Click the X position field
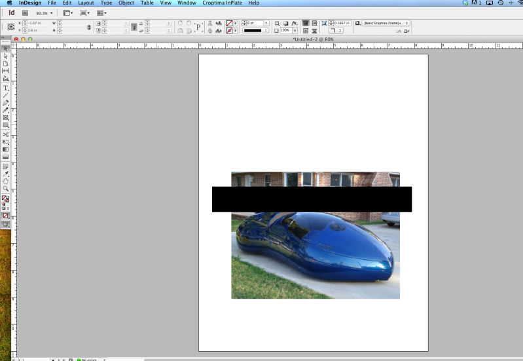 (x=38, y=23)
